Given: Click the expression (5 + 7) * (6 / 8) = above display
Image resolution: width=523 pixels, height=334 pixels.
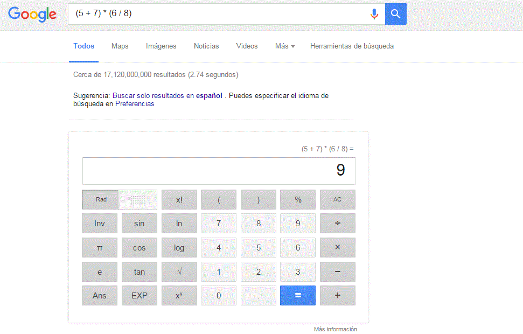Looking at the screenshot, I should point(327,149).
